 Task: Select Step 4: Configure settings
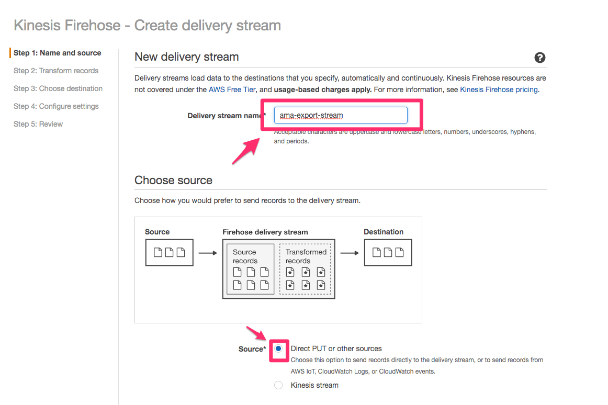pyautogui.click(x=56, y=106)
